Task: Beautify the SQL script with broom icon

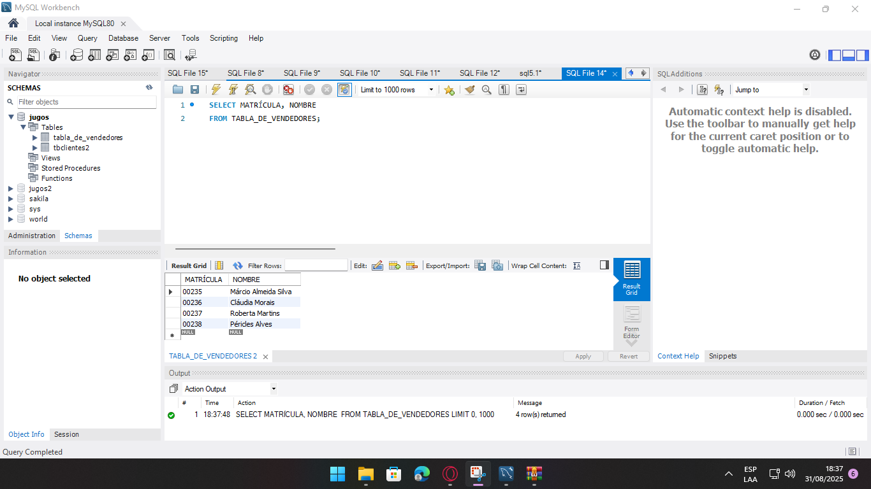Action: (470, 90)
